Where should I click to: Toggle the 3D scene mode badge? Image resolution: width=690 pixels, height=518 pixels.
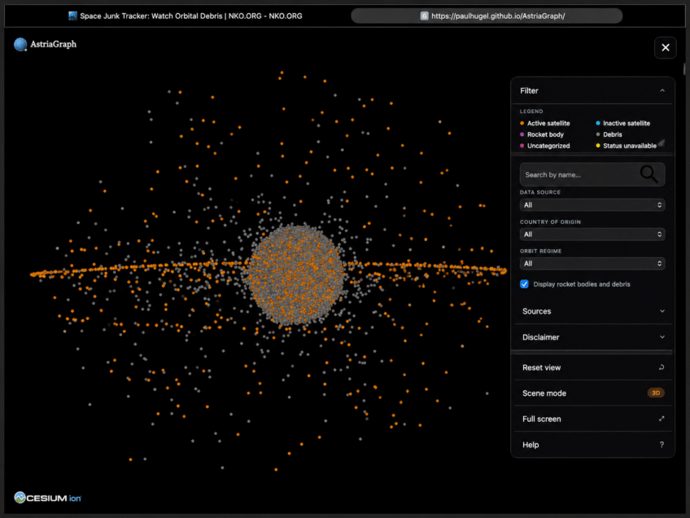tap(656, 393)
